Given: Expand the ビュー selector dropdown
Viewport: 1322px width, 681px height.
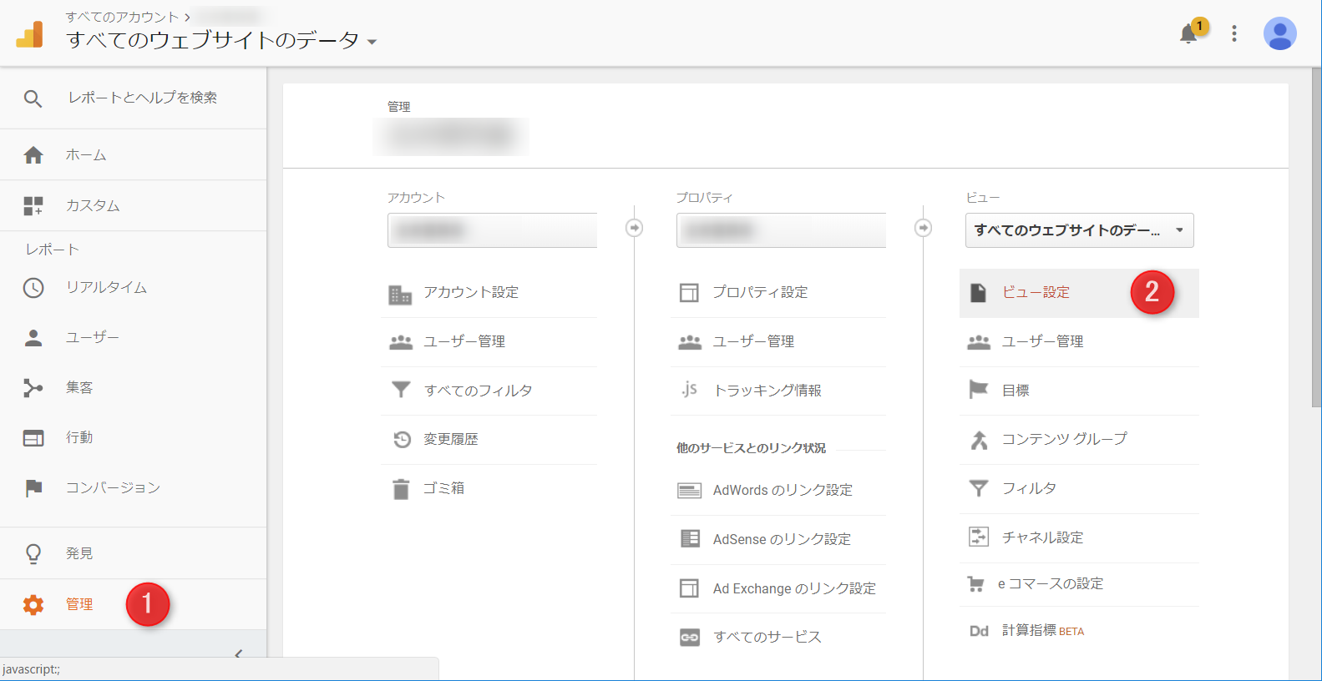Looking at the screenshot, I should pos(1079,230).
